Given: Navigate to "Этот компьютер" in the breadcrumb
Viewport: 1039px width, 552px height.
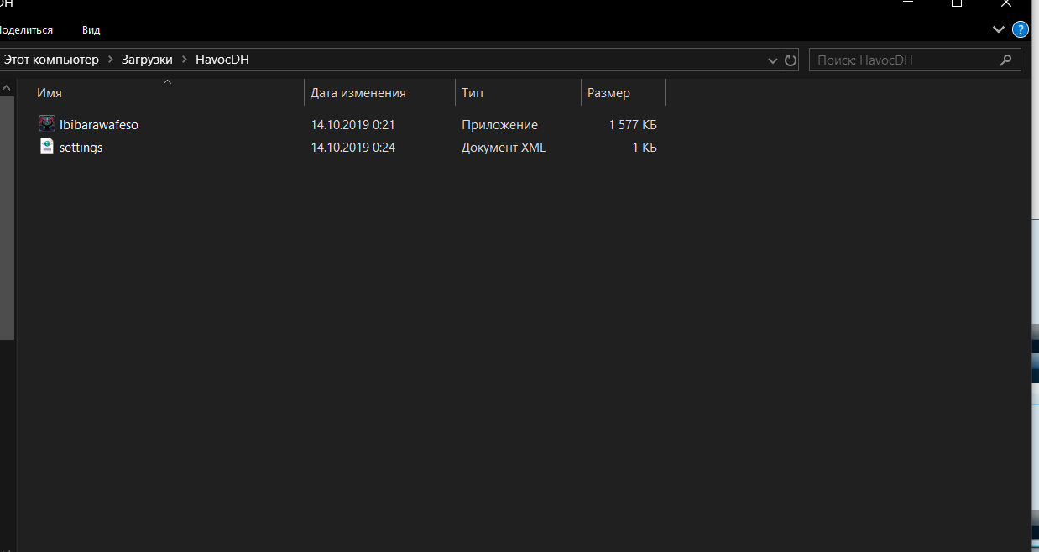Looking at the screenshot, I should pyautogui.click(x=51, y=60).
